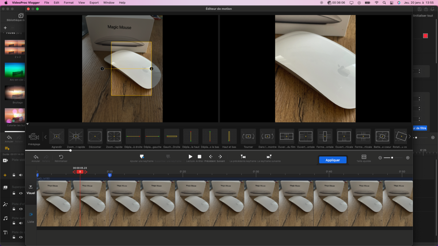Image resolution: width=438 pixels, height=246 pixels.
Task: Collapse the preview triangle above presets
Action: point(27,124)
